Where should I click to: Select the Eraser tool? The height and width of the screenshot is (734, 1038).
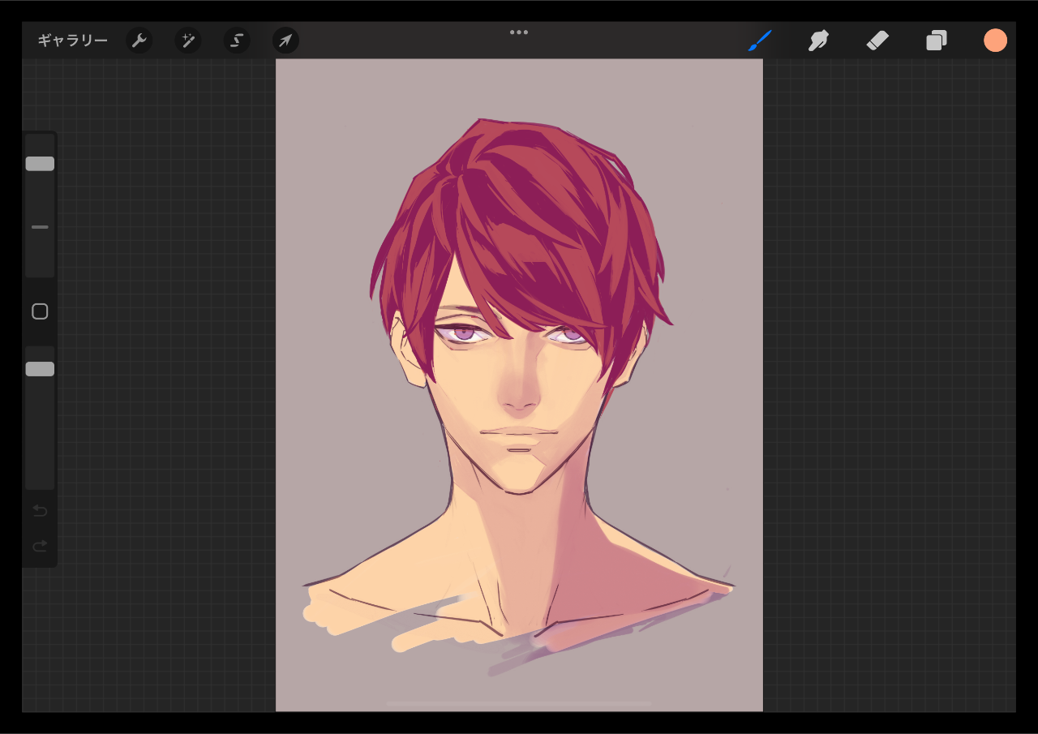[x=877, y=41]
